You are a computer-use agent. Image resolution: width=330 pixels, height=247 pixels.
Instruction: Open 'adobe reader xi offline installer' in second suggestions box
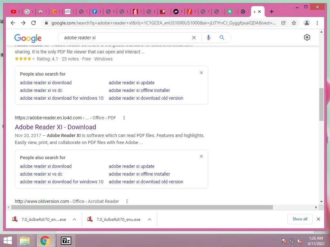139,174
